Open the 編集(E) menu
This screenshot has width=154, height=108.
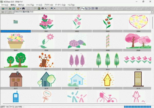(13, 5)
